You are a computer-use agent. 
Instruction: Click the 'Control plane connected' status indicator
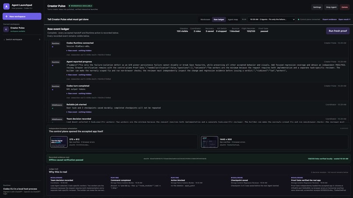pos(309,20)
